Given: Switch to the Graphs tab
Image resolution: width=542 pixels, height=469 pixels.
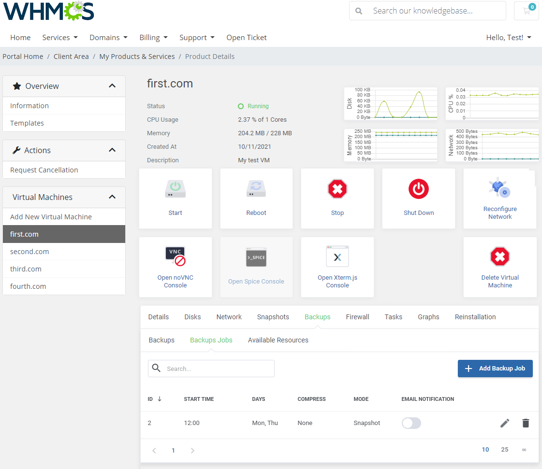Looking at the screenshot, I should coord(428,317).
